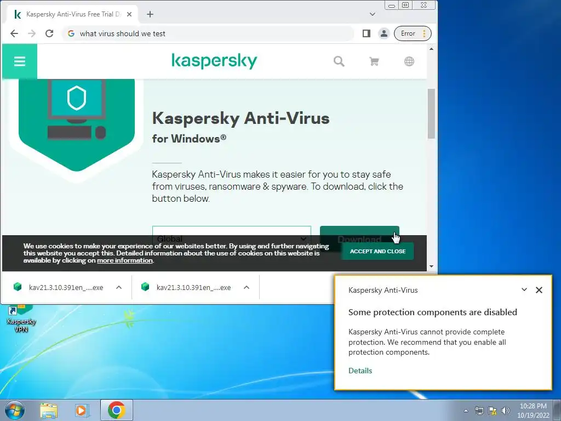Click the Chrome taskbar icon
Image resolution: width=561 pixels, height=421 pixels.
click(116, 410)
